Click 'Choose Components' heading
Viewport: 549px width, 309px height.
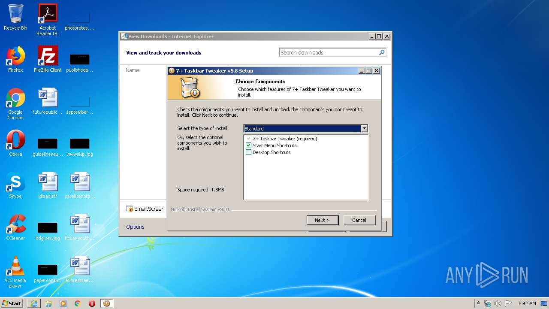pyautogui.click(x=260, y=82)
